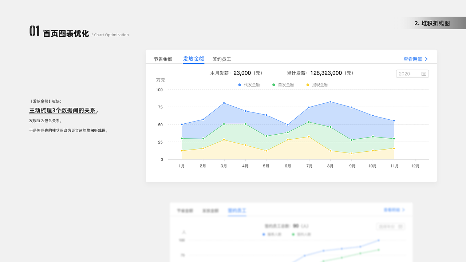This screenshot has width=466, height=262.
Task: Toggle the 自发金额 legend series
Action: coord(283,85)
